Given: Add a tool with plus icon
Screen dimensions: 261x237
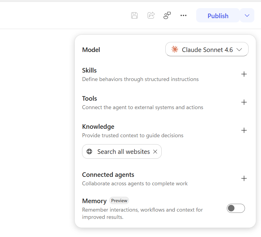Looking at the screenshot, I should tap(244, 102).
